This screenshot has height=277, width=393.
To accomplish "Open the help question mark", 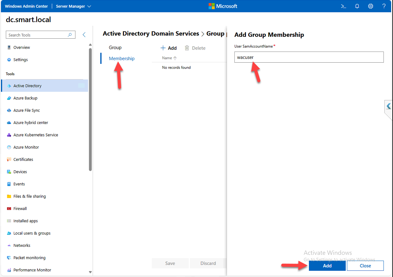I will [384, 6].
